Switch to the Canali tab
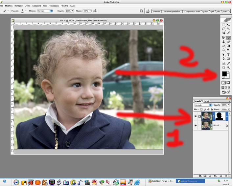The width and height of the screenshot is (233, 186). (206, 101)
